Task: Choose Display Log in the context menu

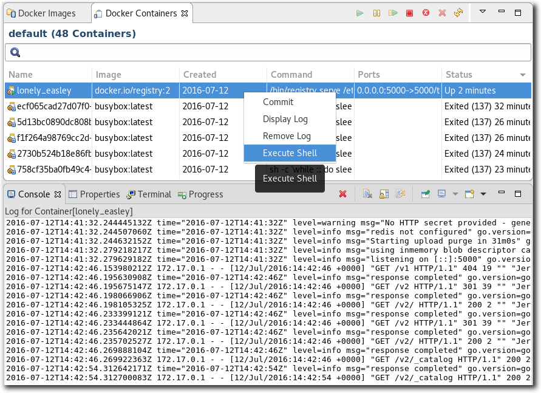Action: (285, 119)
